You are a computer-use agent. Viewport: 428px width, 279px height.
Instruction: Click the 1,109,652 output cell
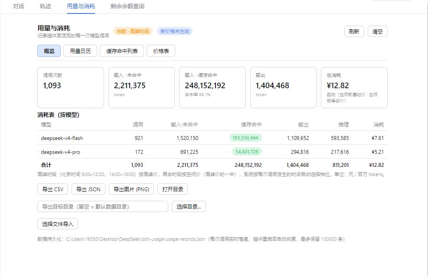coord(298,138)
